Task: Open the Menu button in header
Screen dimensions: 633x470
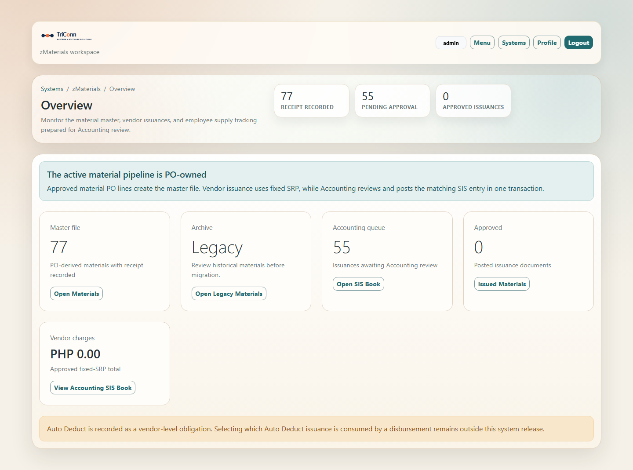Action: tap(482, 43)
